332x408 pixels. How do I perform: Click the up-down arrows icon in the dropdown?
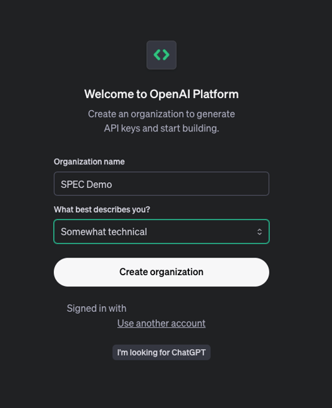click(259, 232)
